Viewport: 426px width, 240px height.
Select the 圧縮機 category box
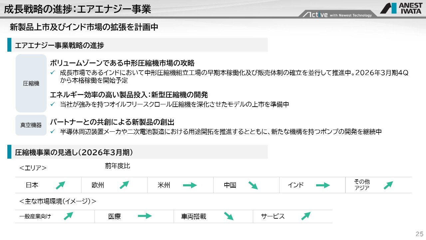(x=31, y=83)
